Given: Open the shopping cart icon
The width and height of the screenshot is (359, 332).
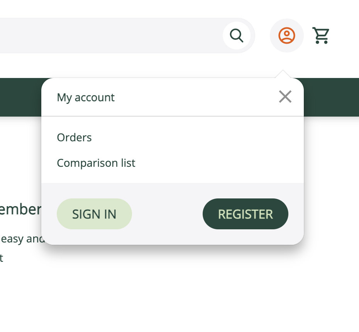Looking at the screenshot, I should click(321, 36).
